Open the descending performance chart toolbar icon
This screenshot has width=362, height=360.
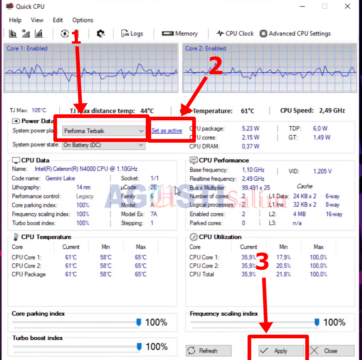(x=13, y=34)
